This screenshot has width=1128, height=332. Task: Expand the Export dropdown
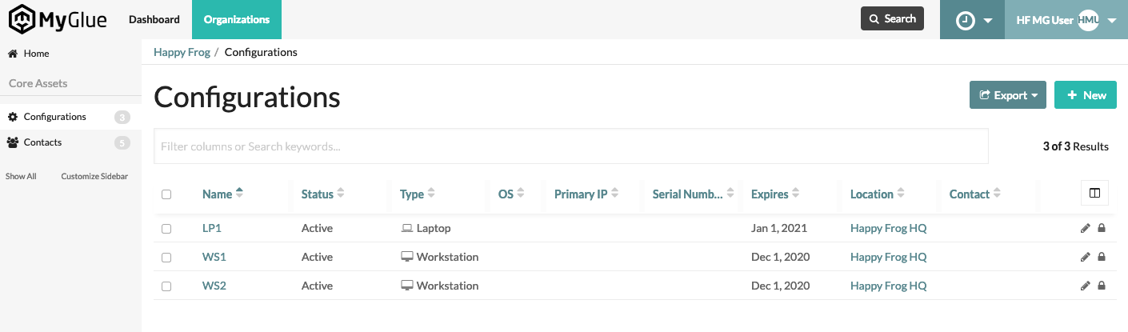pos(1007,95)
